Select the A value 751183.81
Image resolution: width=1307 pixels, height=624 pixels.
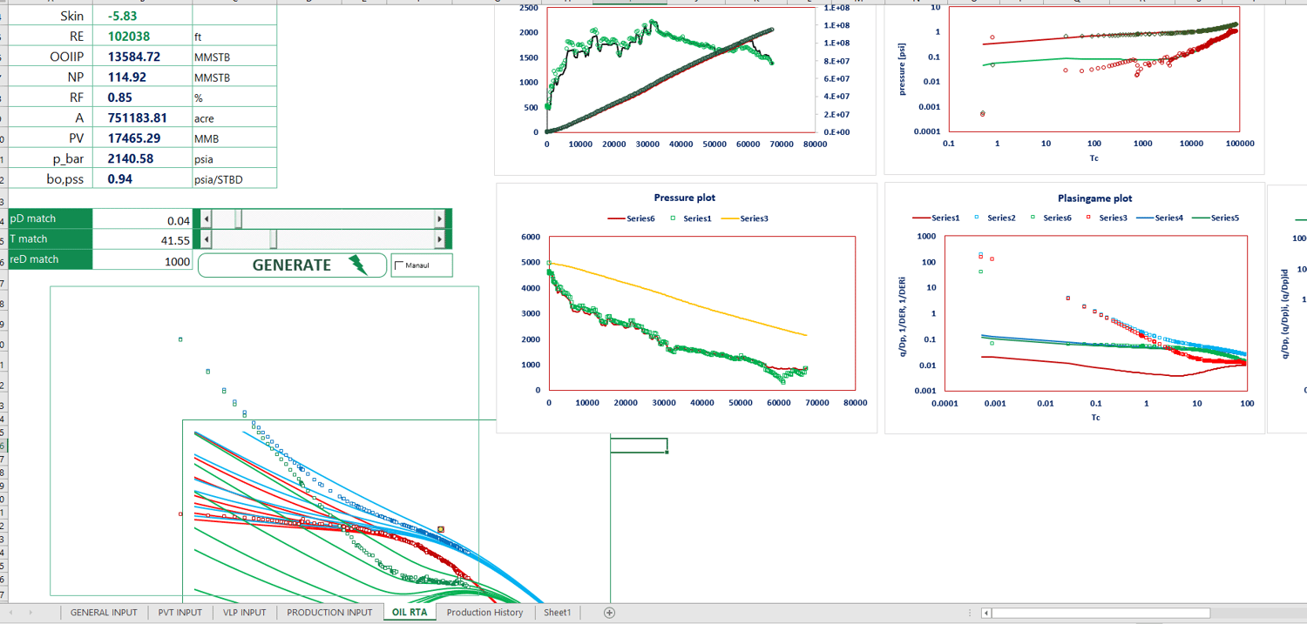pyautogui.click(x=142, y=117)
